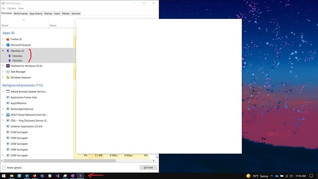Click the End task button
318x179 pixels.
click(148, 167)
